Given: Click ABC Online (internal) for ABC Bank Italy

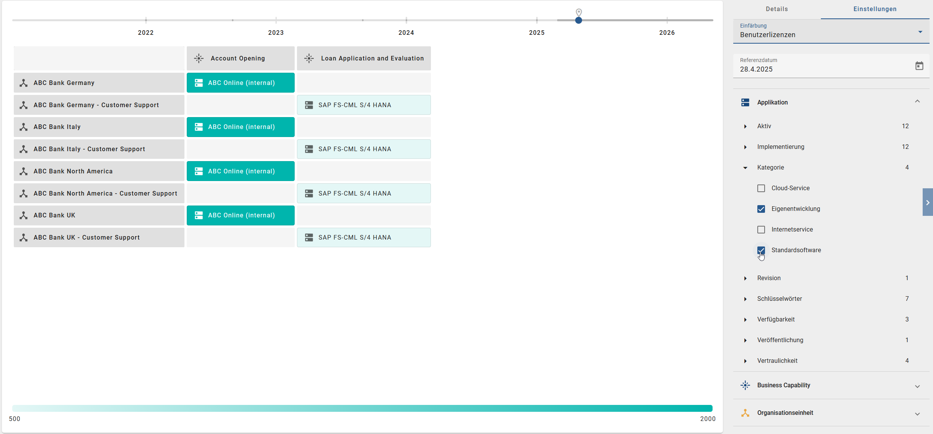Looking at the screenshot, I should [241, 127].
